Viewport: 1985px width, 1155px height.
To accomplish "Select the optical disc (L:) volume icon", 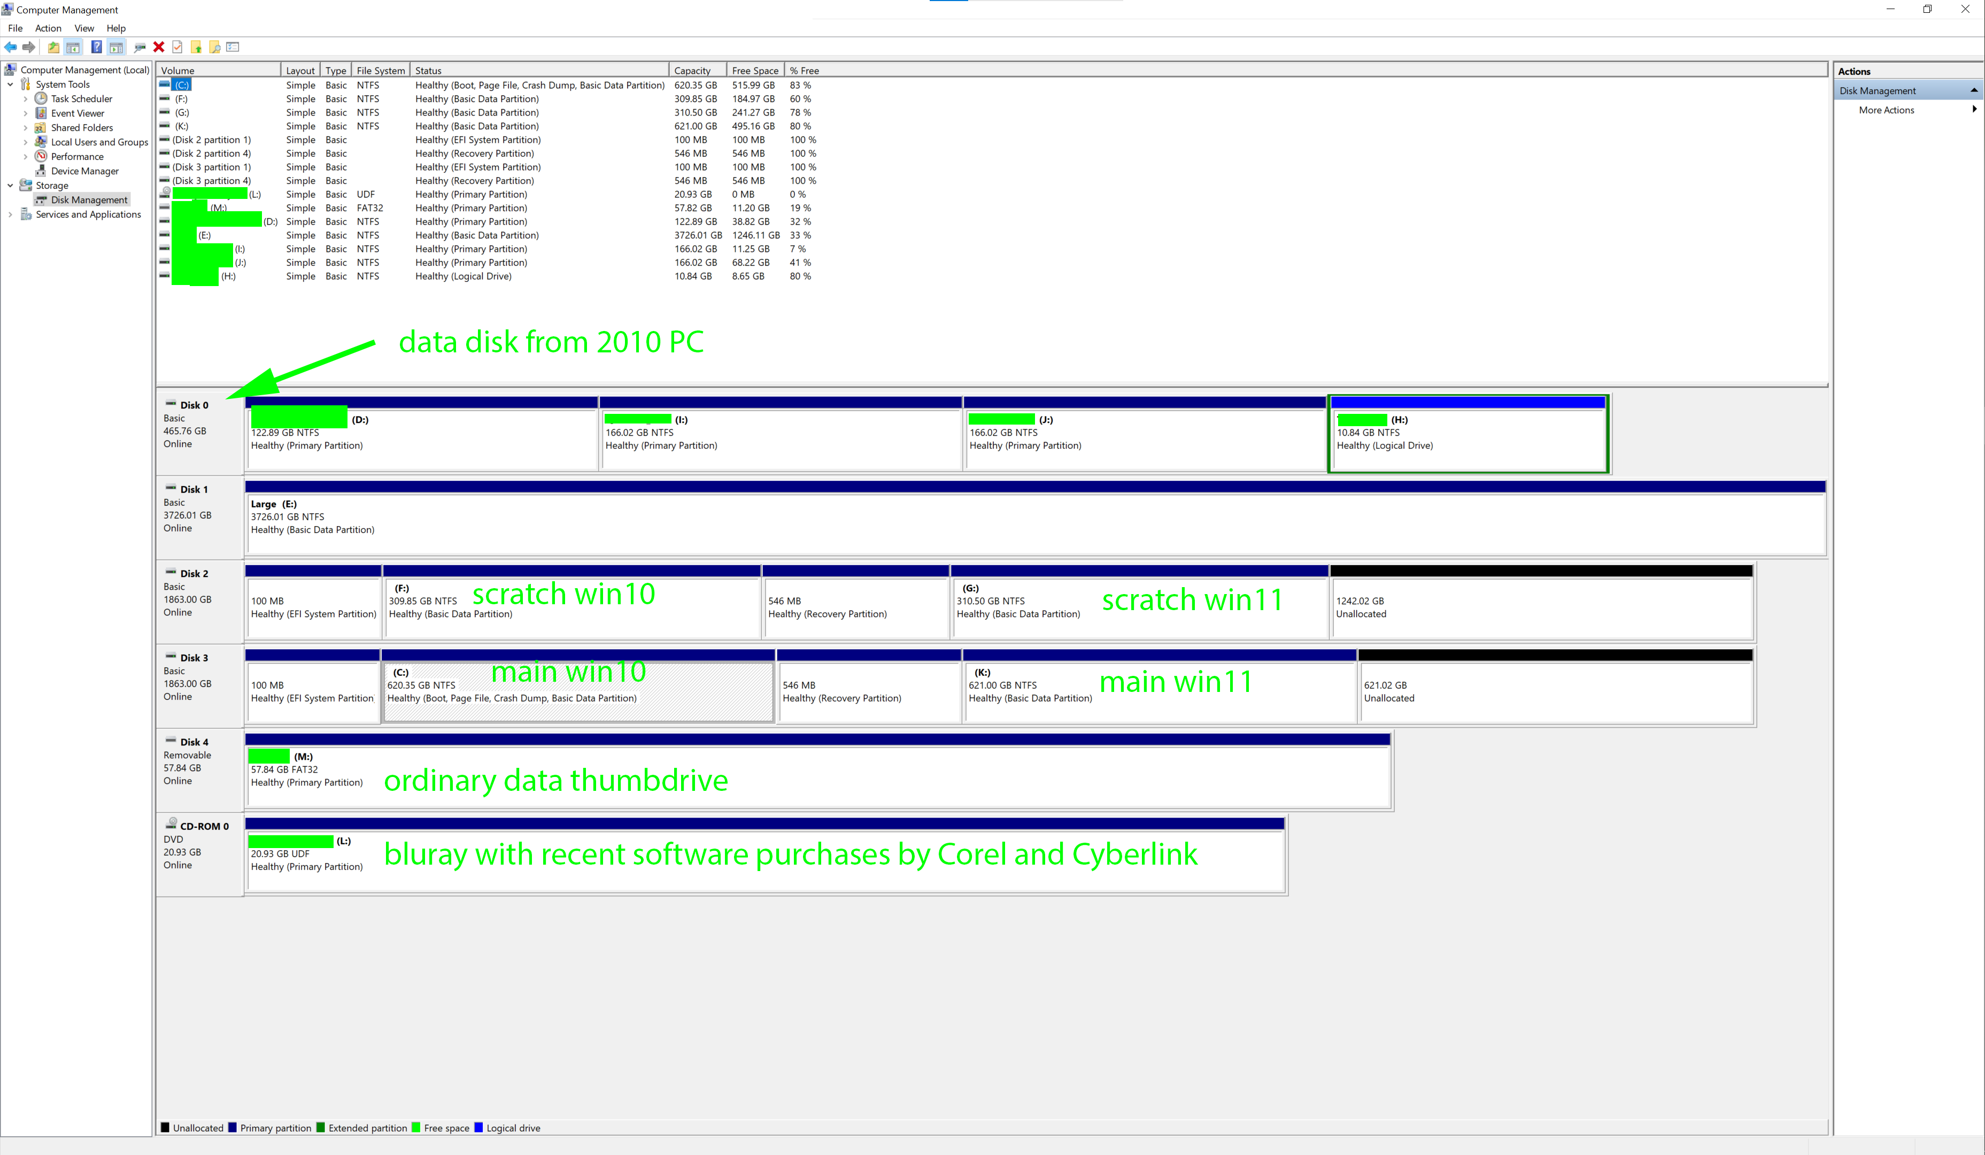I will (x=165, y=194).
